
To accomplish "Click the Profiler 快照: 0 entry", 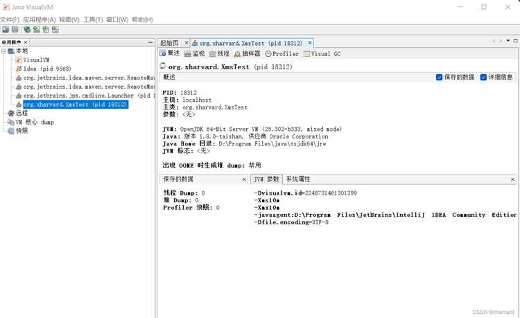I will coord(191,208).
